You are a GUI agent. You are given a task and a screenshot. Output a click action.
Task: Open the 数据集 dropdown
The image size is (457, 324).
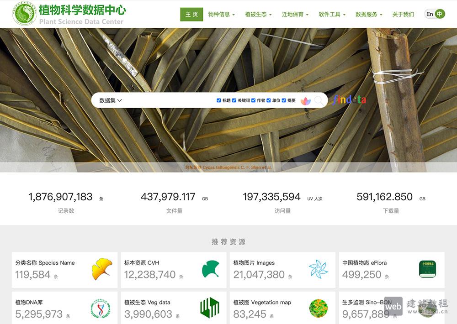point(110,100)
